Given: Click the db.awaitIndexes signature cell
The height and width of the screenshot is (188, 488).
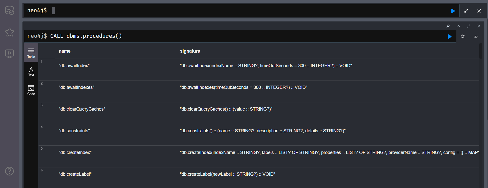Looking at the screenshot, I should tap(244, 87).
